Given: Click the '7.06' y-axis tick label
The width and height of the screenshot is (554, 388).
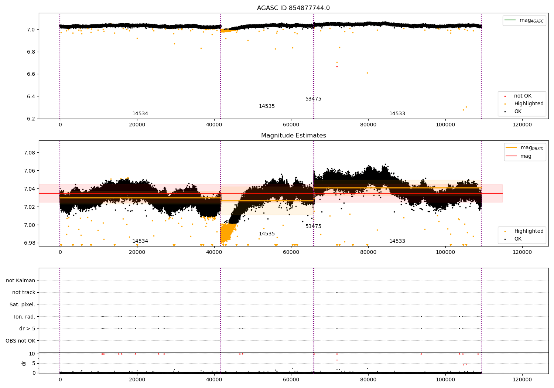Looking at the screenshot, I should [30, 171].
